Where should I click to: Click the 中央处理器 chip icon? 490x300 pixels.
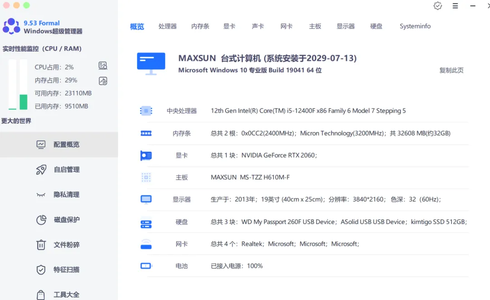[146, 111]
